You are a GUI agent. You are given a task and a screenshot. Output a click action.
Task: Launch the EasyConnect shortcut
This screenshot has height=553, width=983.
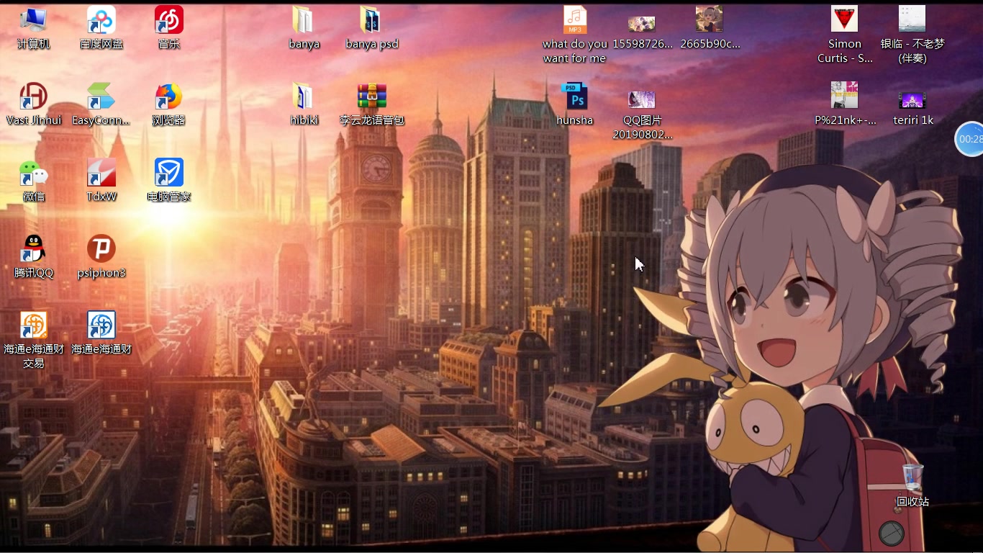click(x=101, y=96)
